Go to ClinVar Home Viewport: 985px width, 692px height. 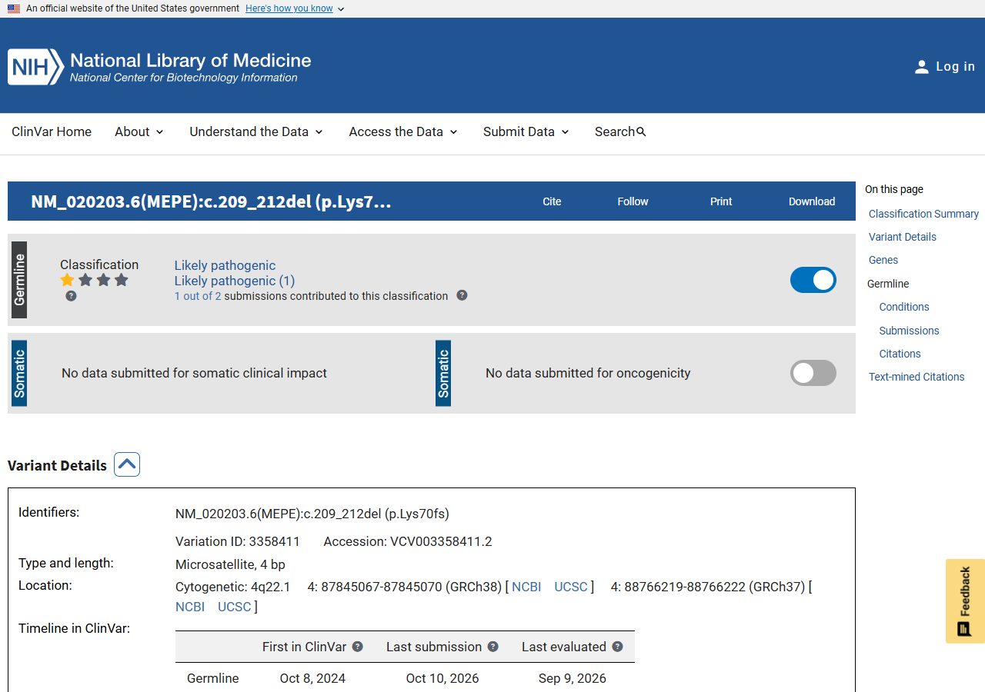click(52, 131)
